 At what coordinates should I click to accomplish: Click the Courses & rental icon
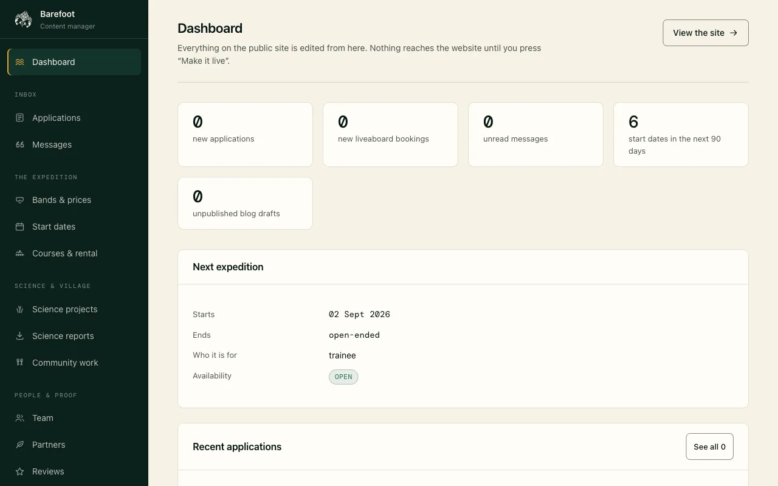pyautogui.click(x=20, y=253)
